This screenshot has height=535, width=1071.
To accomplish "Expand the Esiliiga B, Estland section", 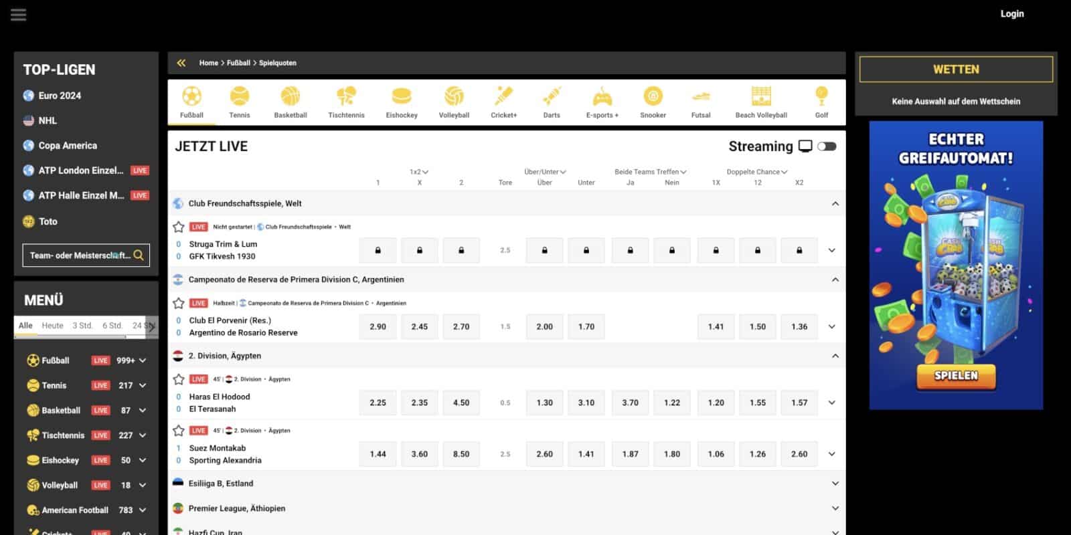I will (x=835, y=484).
